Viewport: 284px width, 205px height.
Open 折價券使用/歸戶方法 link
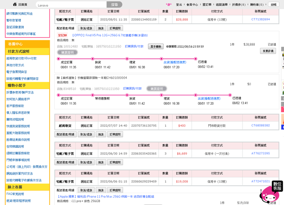[20, 92]
